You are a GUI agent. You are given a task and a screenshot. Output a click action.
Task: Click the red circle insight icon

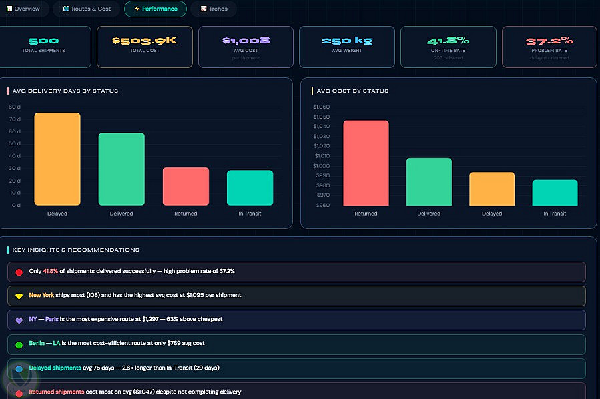pos(19,272)
